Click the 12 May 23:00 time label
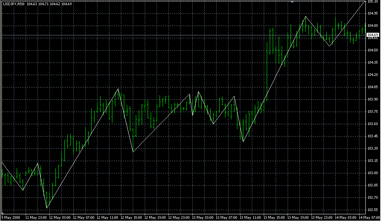This screenshot has height=221, width=381. coord(179,217)
